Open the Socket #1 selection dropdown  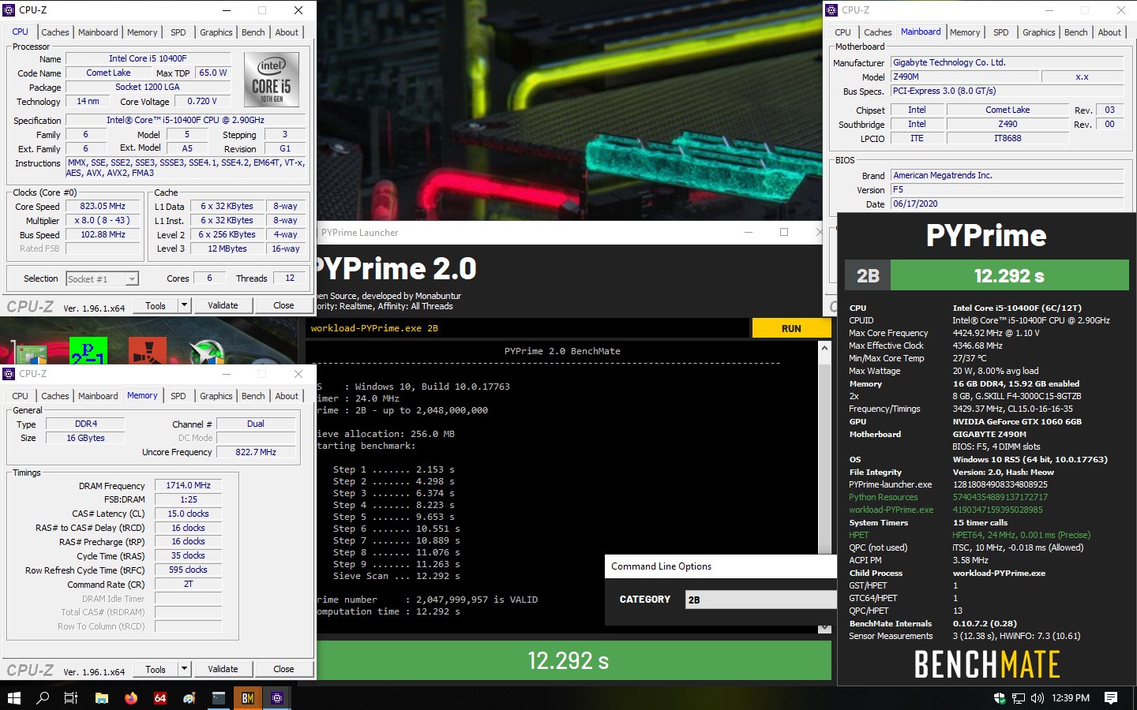102,278
